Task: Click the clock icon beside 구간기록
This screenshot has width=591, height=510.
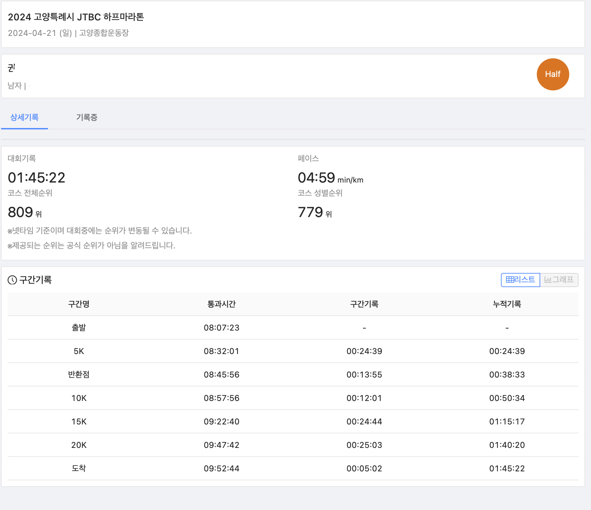Action: pyautogui.click(x=12, y=280)
